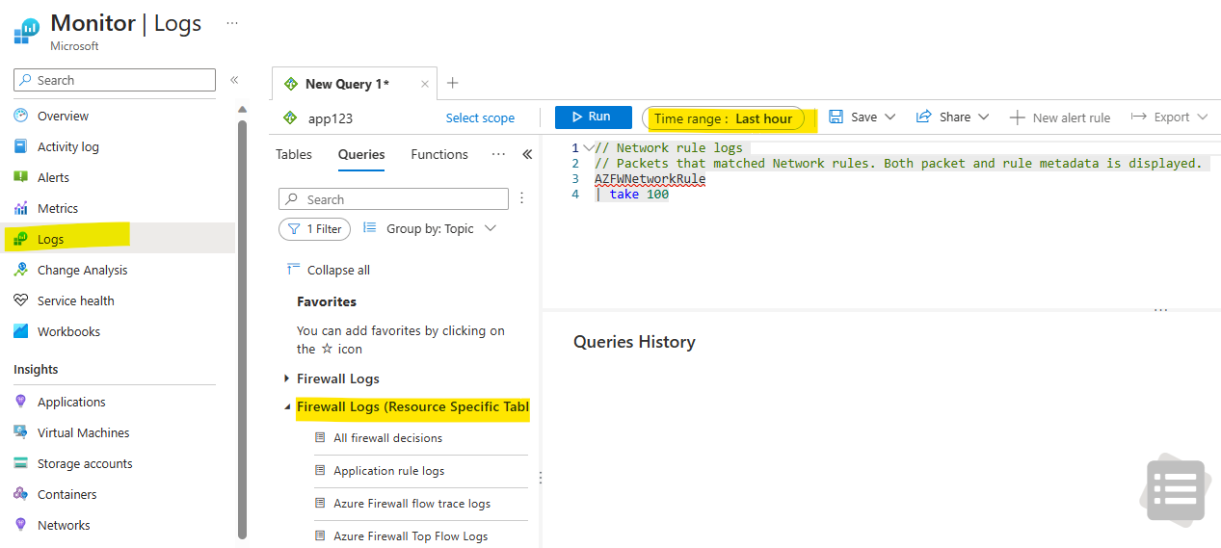This screenshot has width=1221, height=548.
Task: Click Collapse all in queries list
Action: [329, 270]
